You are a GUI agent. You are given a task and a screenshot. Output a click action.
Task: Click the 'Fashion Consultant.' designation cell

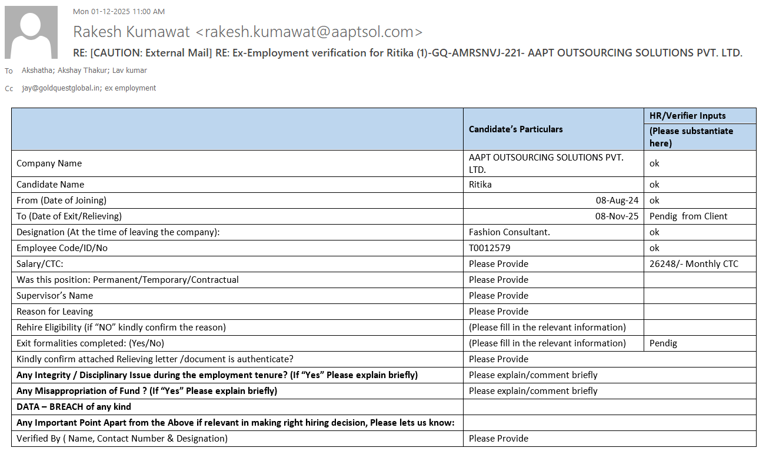pyautogui.click(x=509, y=232)
